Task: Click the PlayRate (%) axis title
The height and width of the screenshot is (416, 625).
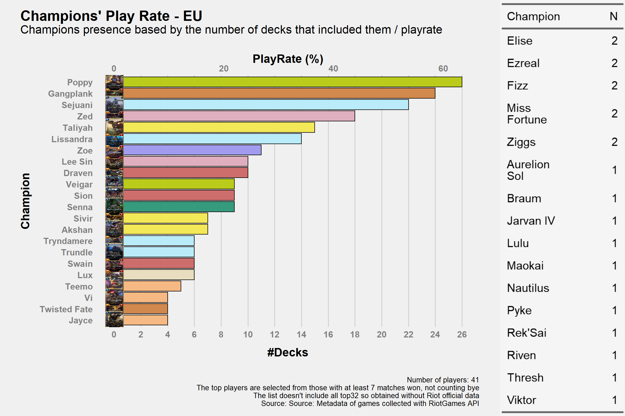Action: pyautogui.click(x=288, y=59)
